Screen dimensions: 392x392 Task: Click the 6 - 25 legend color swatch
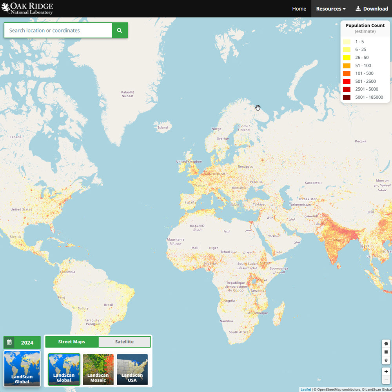[x=347, y=49]
